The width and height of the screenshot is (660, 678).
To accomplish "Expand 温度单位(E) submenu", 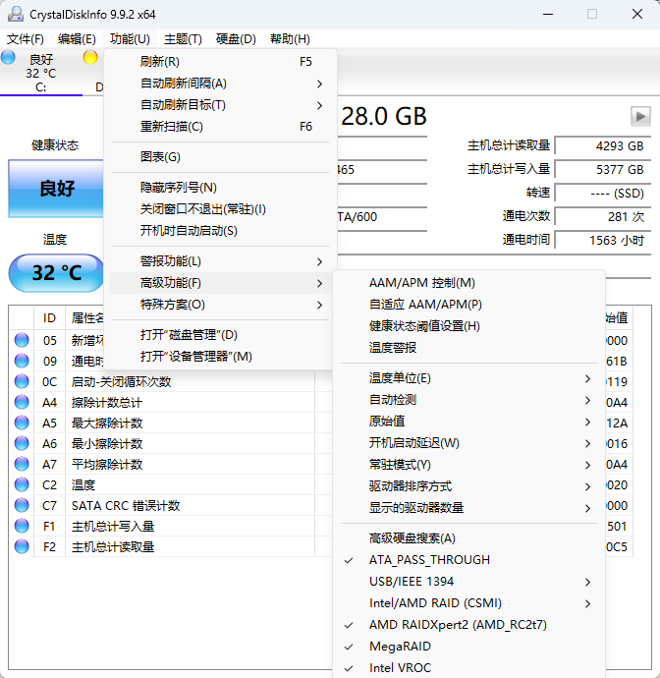I will (468, 378).
